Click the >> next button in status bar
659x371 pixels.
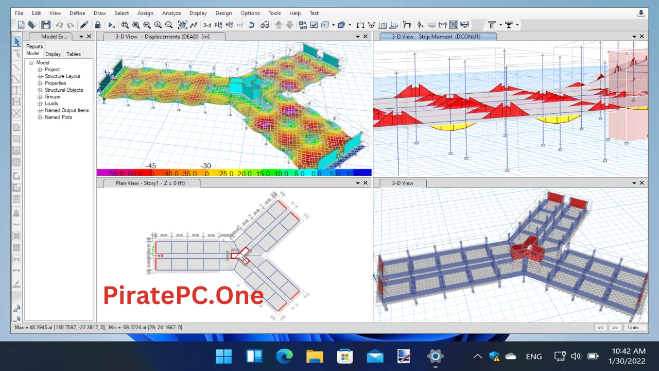615,327
